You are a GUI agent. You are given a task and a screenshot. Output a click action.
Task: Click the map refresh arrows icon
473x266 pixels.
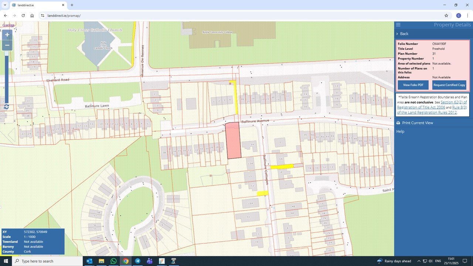coord(6,107)
